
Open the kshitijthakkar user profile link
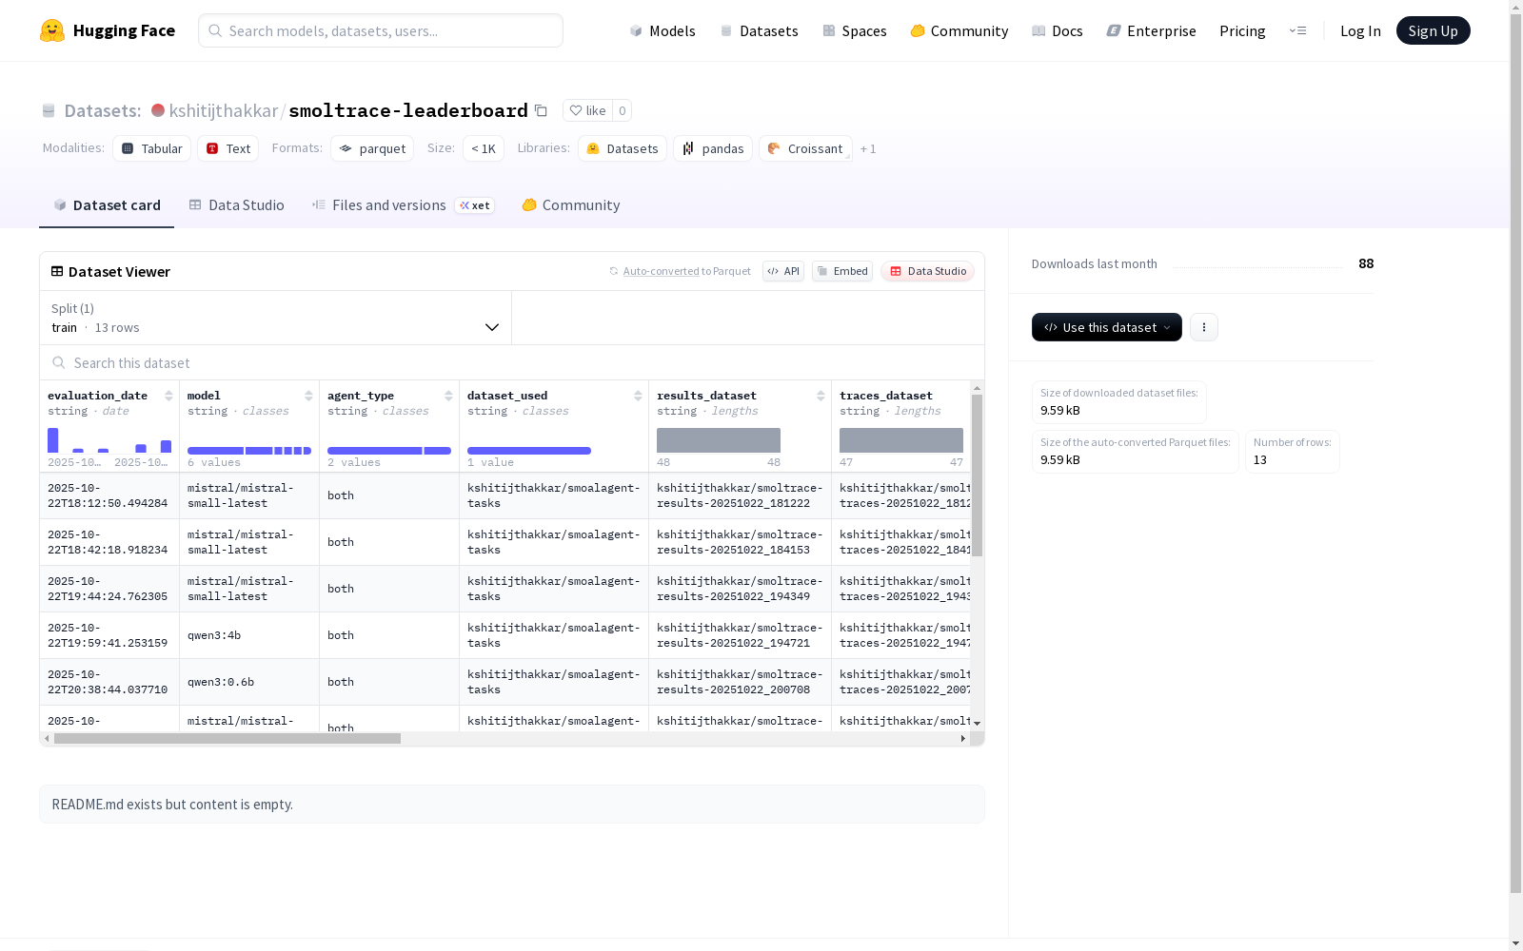point(223,110)
